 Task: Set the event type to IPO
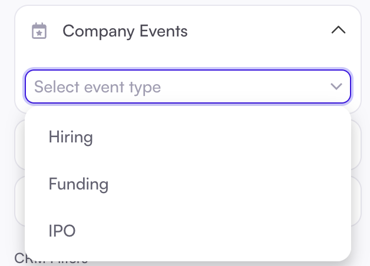click(x=62, y=231)
